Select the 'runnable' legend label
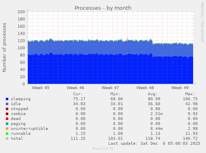Viewport: 206px width, 153px height. tap(21, 134)
